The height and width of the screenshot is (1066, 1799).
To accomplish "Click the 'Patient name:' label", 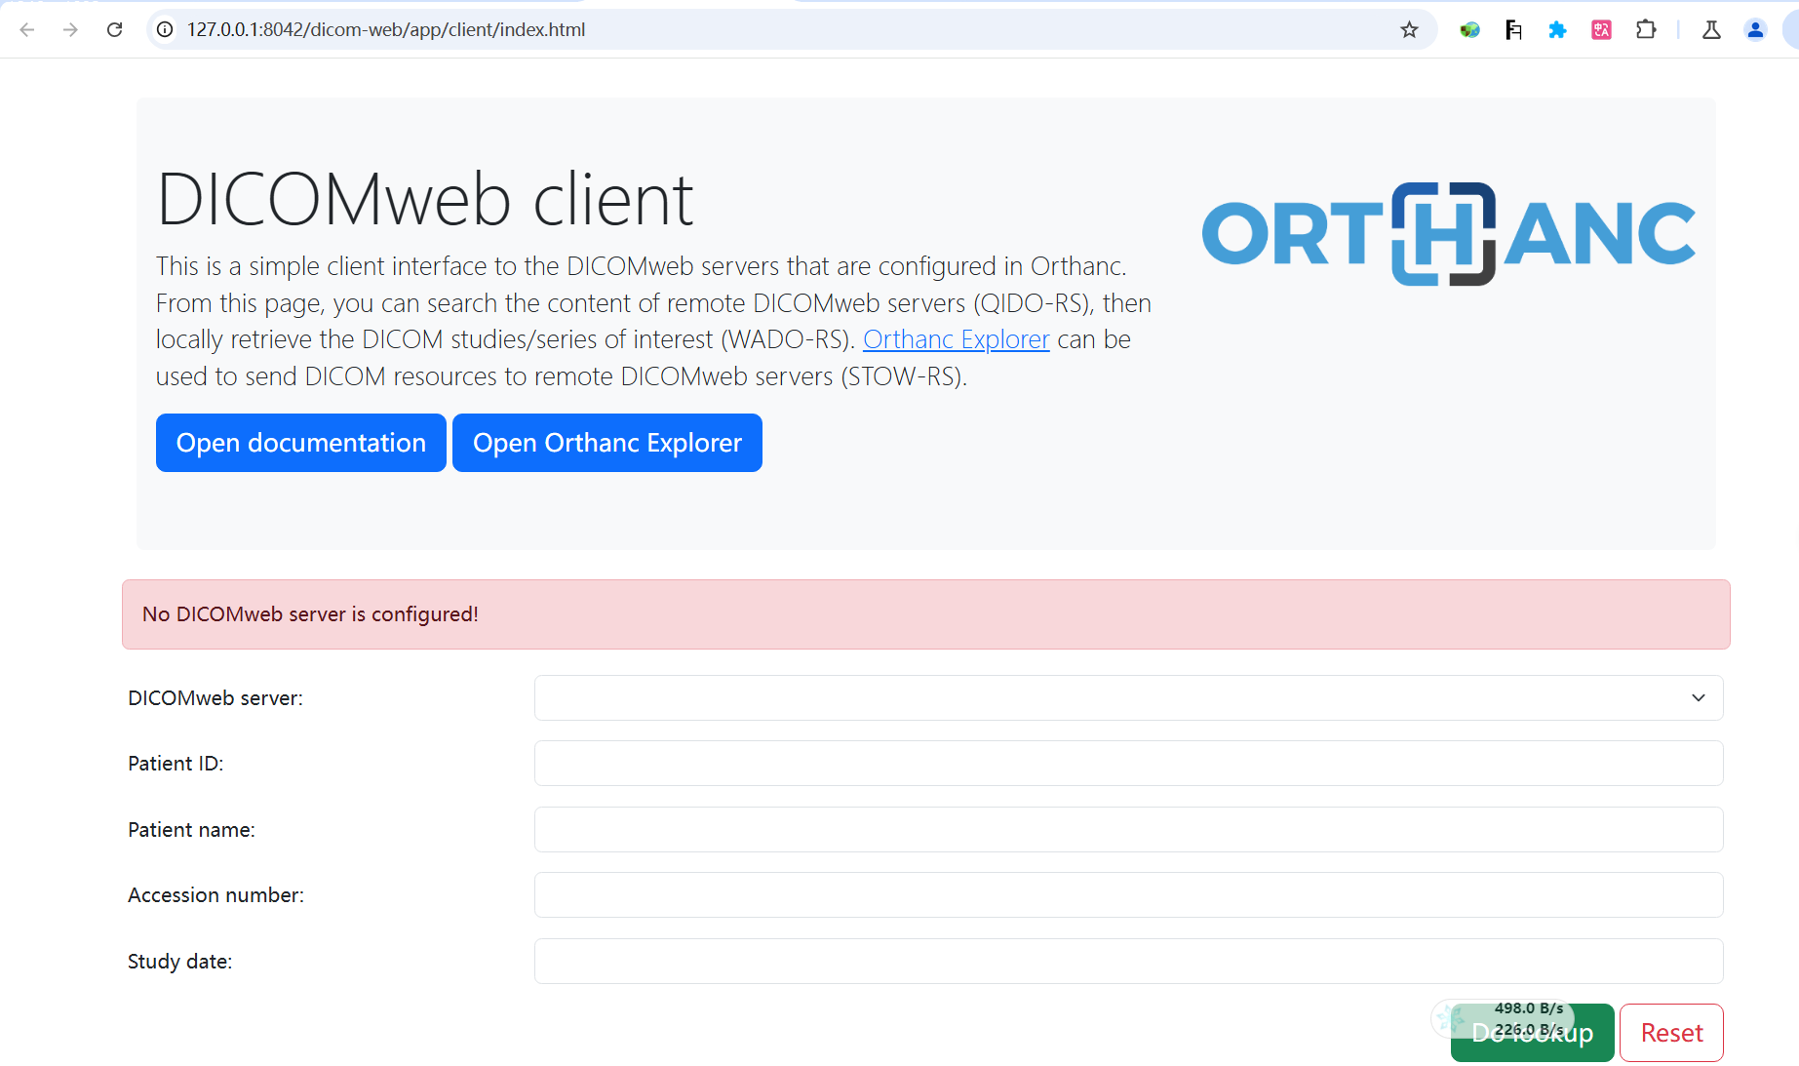I will click(191, 830).
